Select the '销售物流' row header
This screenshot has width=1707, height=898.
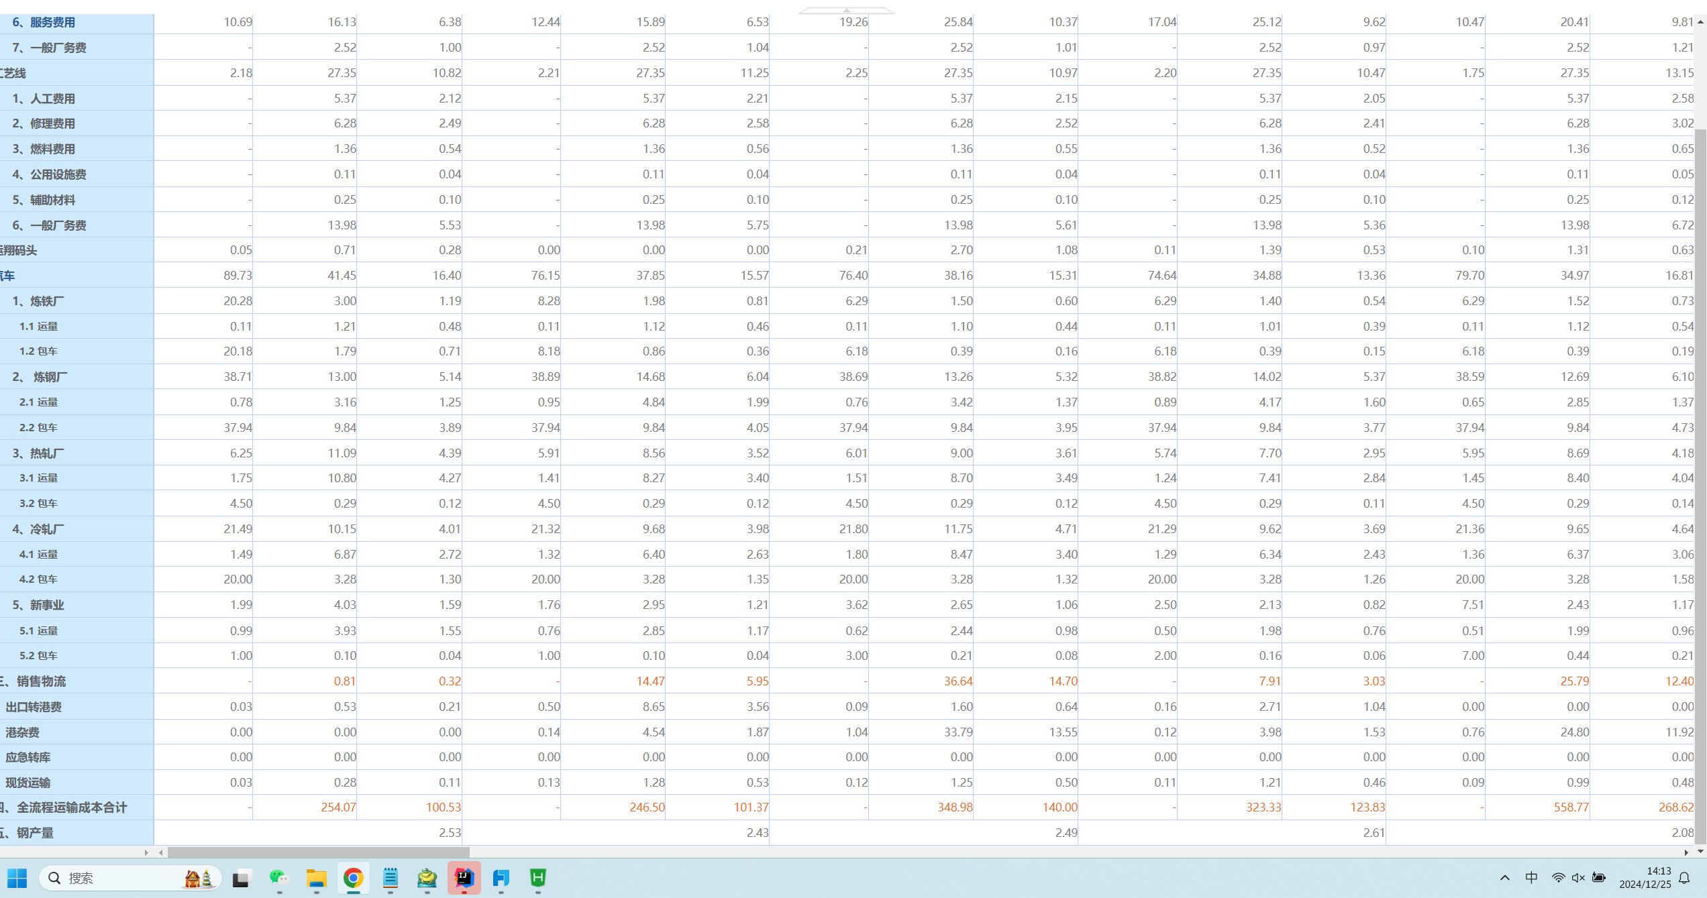[x=77, y=681]
